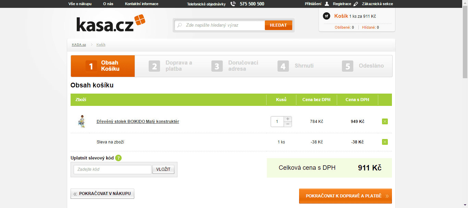This screenshot has width=468, height=208.
Task: Focus the Zadejte kód discount field
Action: click(112, 169)
